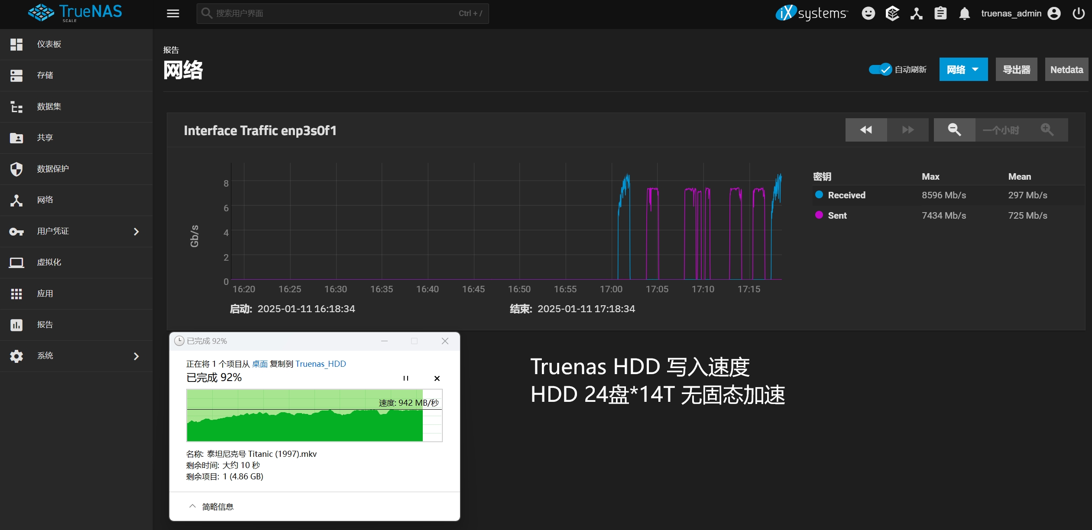The image size is (1092, 530).
Task: Collapse details via 简略信息 chevron
Action: [193, 506]
